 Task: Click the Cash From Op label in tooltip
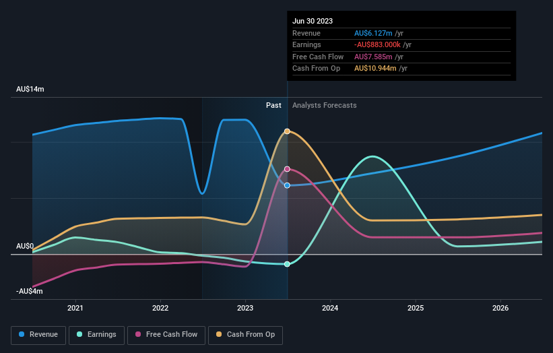pos(317,69)
